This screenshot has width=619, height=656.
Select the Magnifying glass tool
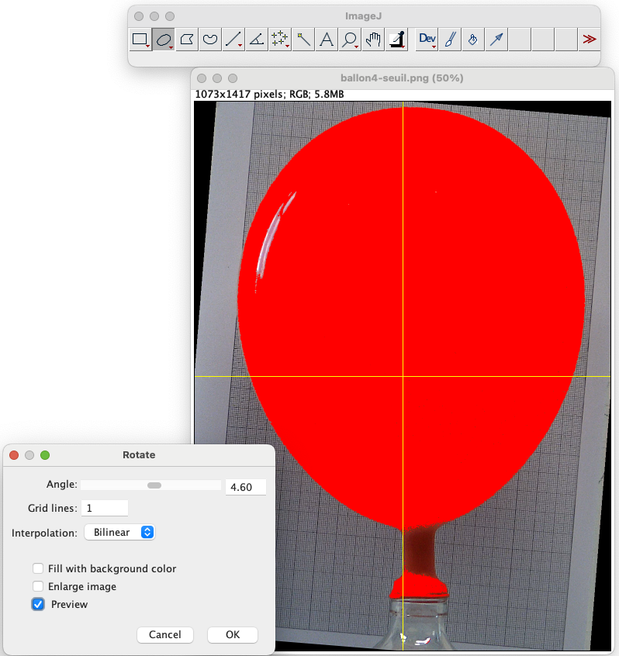click(x=350, y=40)
